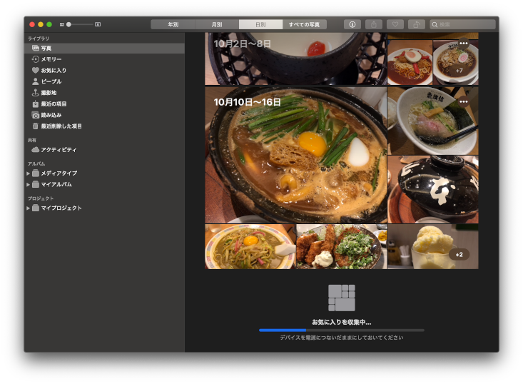Click the メディアタイプ folder icon

pos(36,173)
